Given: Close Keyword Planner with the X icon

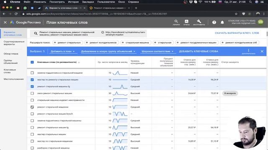Looking at the screenshot, I should 5,22.
